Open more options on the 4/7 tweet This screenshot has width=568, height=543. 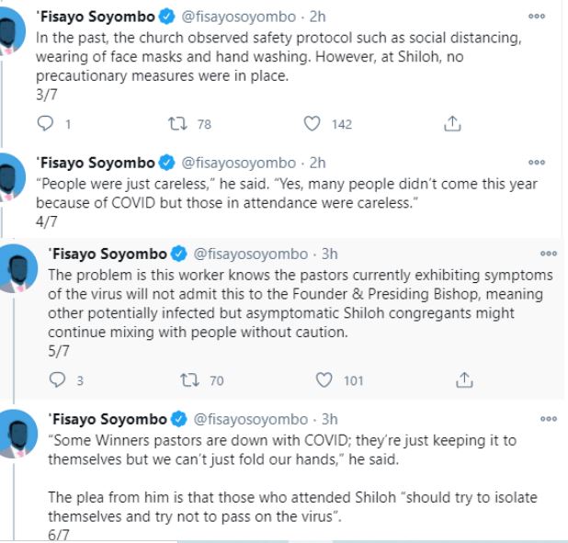click(x=536, y=163)
